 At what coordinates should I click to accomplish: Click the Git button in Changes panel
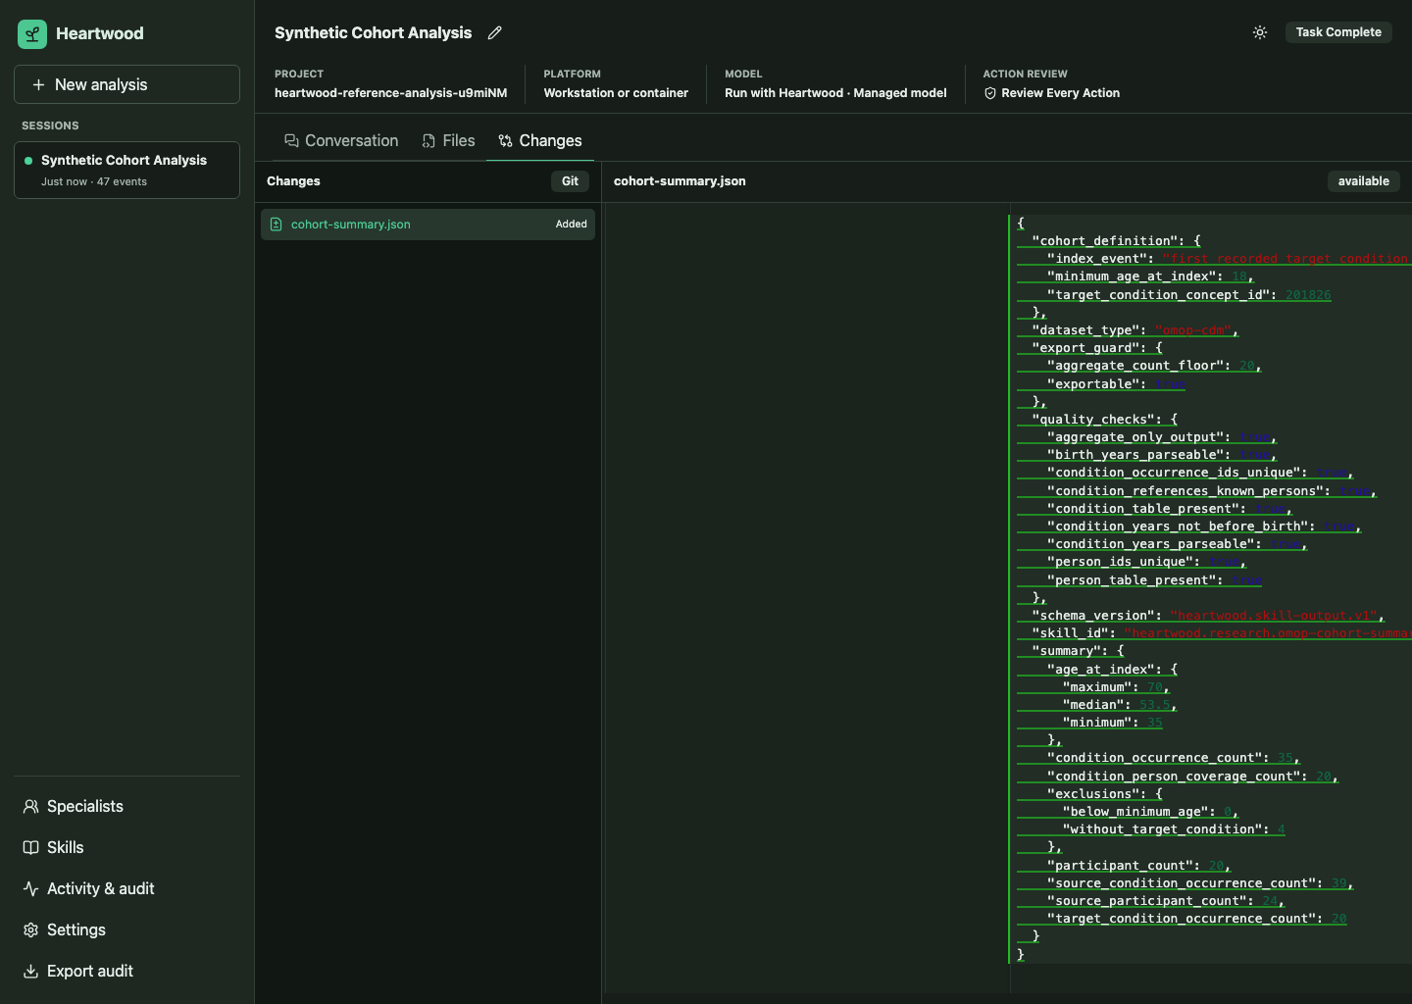coord(570,181)
